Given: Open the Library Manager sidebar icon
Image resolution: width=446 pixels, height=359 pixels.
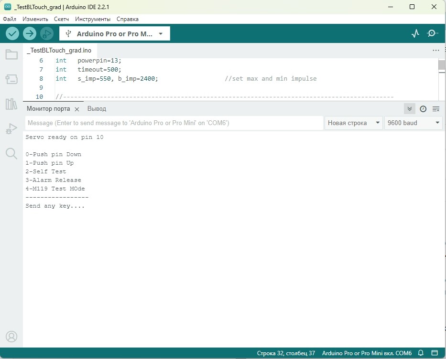Looking at the screenshot, I should coord(11,104).
